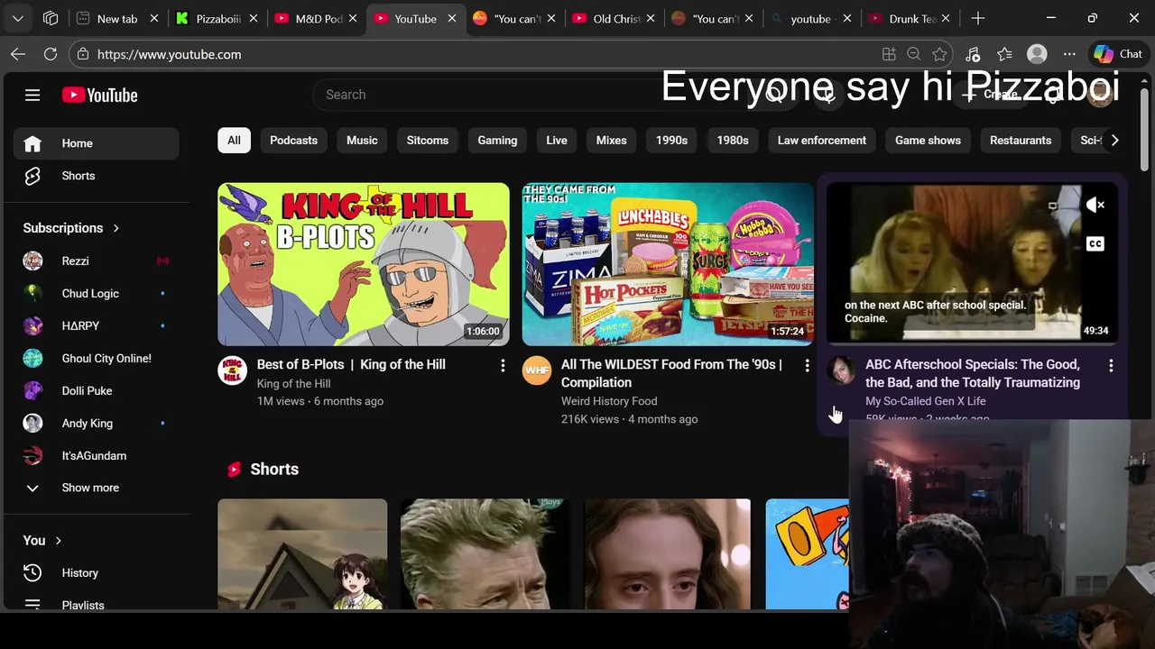Click Weird History Food channel avatar
1155x649 pixels.
[x=537, y=370]
